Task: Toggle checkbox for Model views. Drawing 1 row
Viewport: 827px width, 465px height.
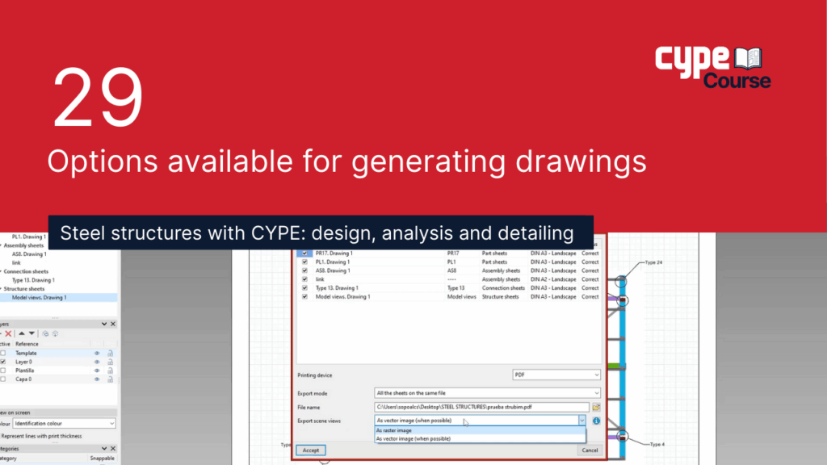Action: point(304,296)
